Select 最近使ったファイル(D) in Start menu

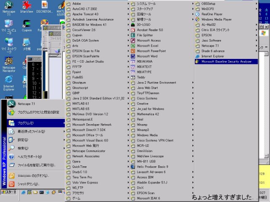pyautogui.click(x=36, y=131)
